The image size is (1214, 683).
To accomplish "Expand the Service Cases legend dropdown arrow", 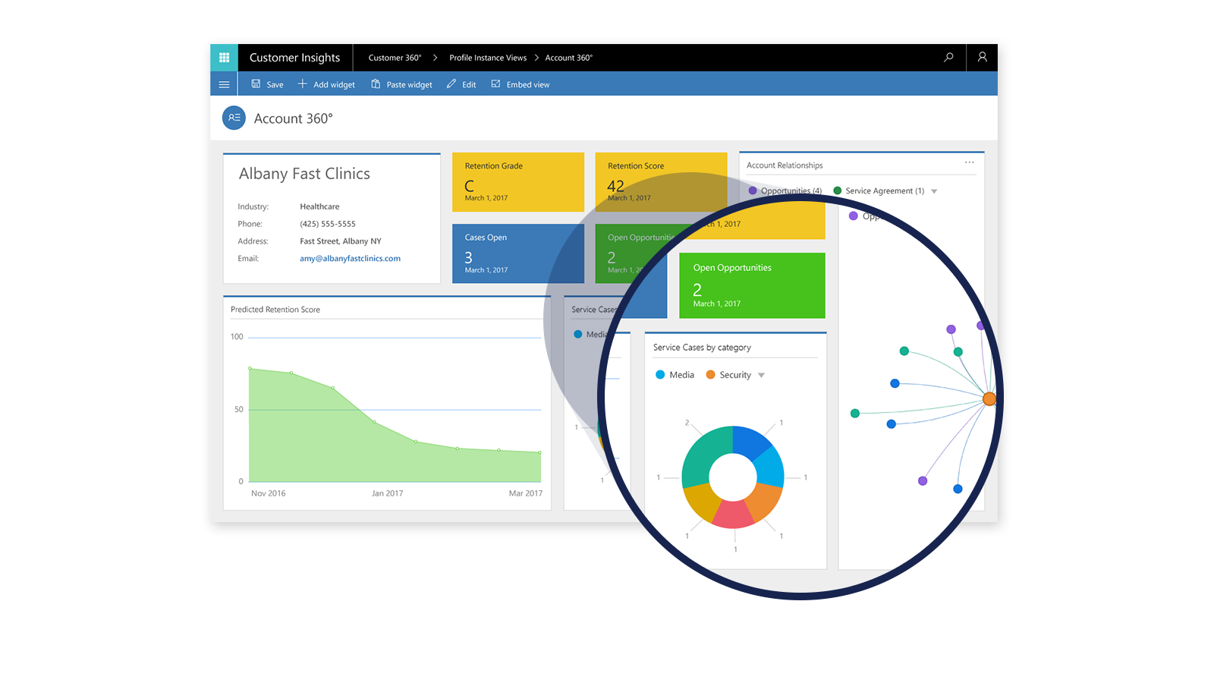I will 761,375.
